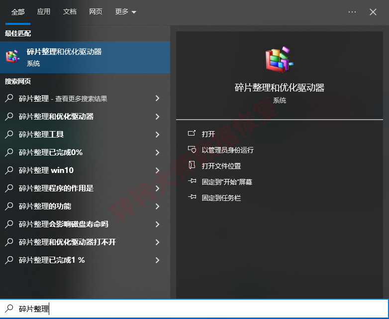Select web suggestion 碎片整理程序的作用是

(x=56, y=188)
